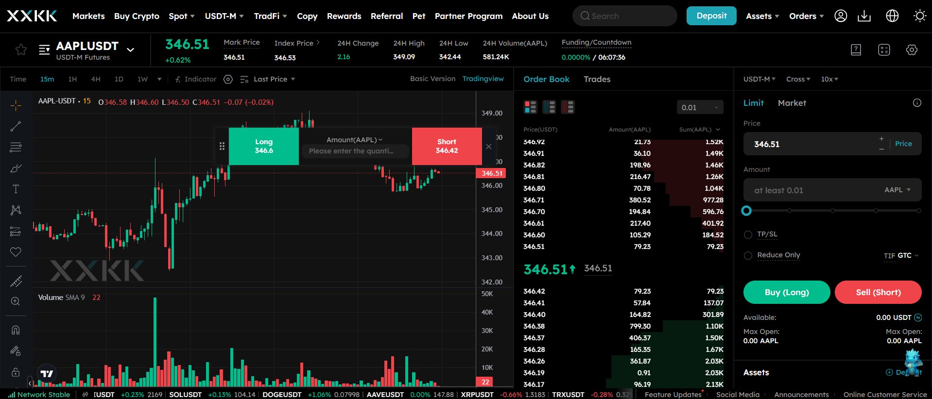This screenshot has width=932, height=399.
Task: Show the asks-only order book view
Action: [568, 107]
